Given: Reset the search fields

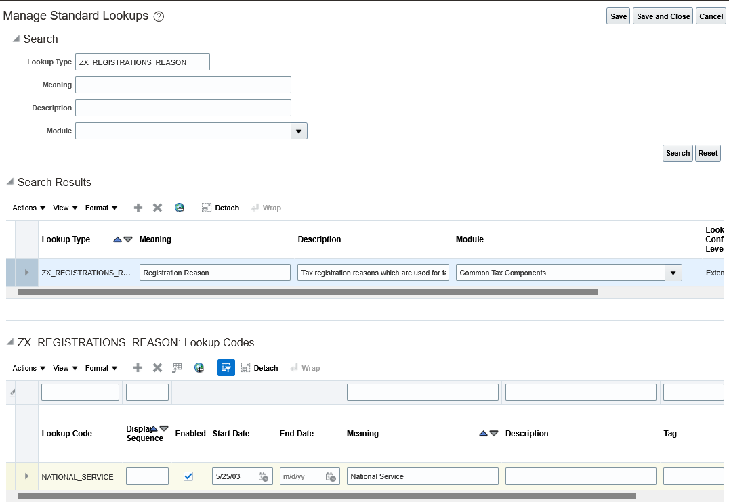Looking at the screenshot, I should tap(707, 154).
